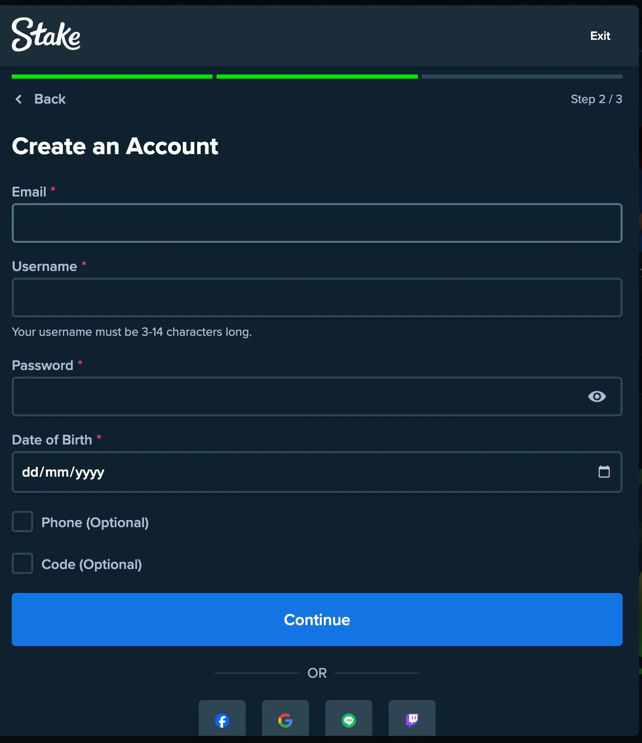Click the 'Create an Account' heading

click(x=115, y=146)
